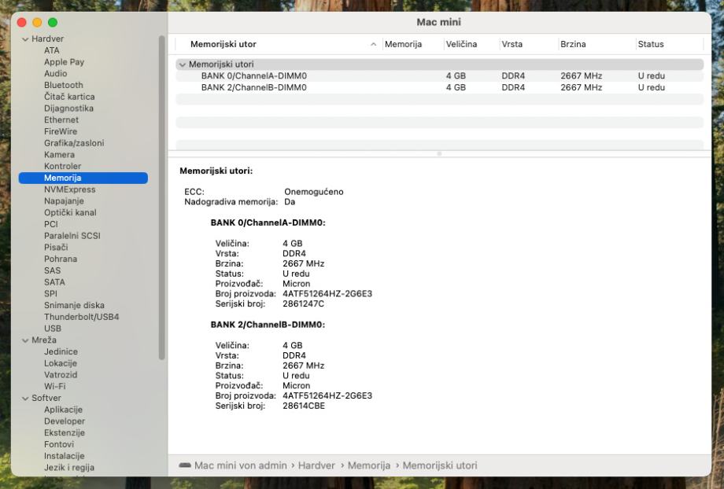Click the Mac mini icon in path bar
The height and width of the screenshot is (489, 724).
click(x=185, y=465)
